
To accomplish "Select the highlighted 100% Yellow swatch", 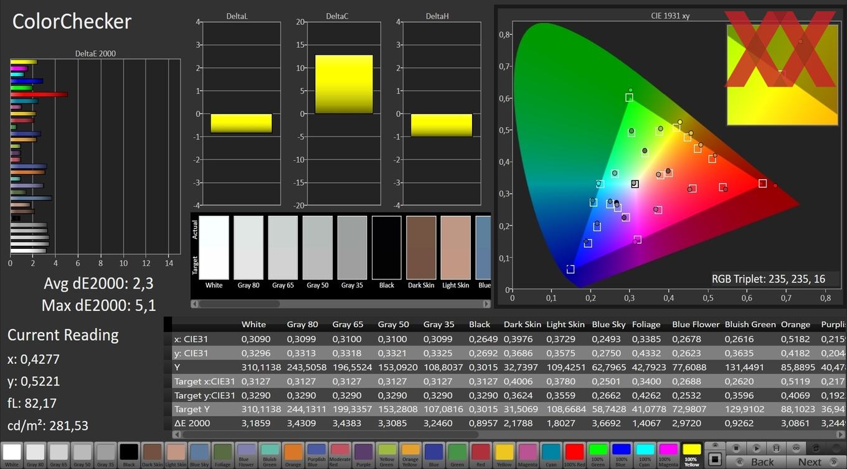I will pyautogui.click(x=691, y=455).
